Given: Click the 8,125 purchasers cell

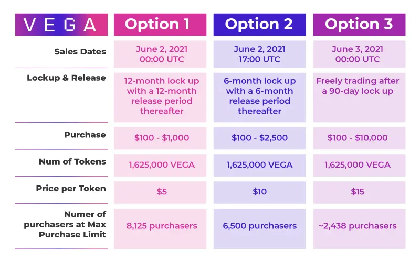Looking at the screenshot, I should 160,228.
